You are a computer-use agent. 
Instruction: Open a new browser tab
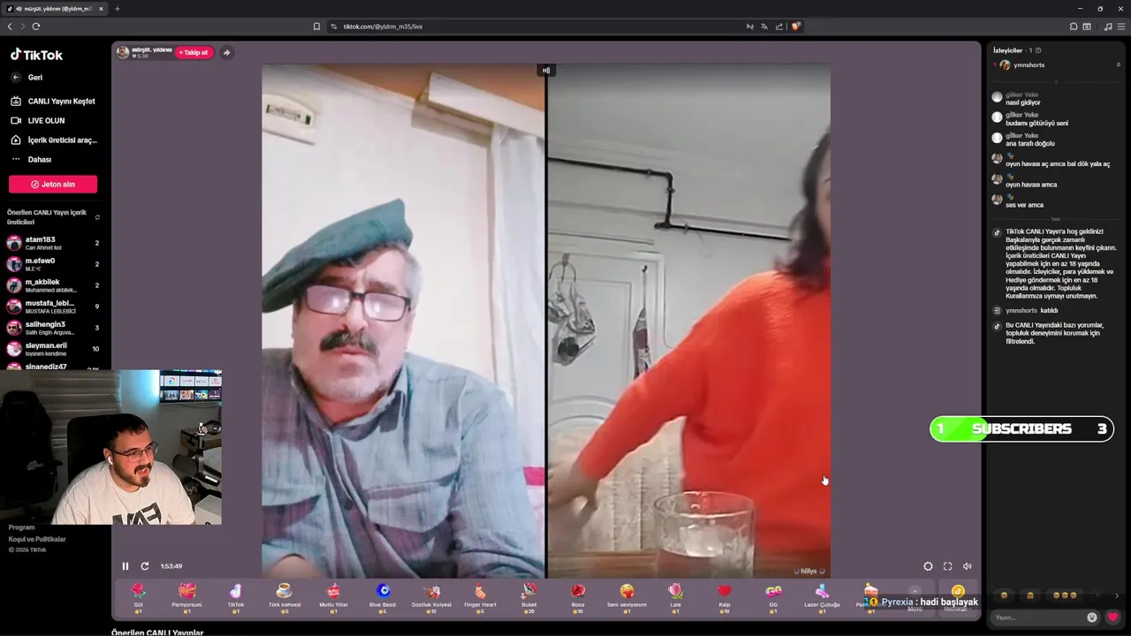[117, 9]
